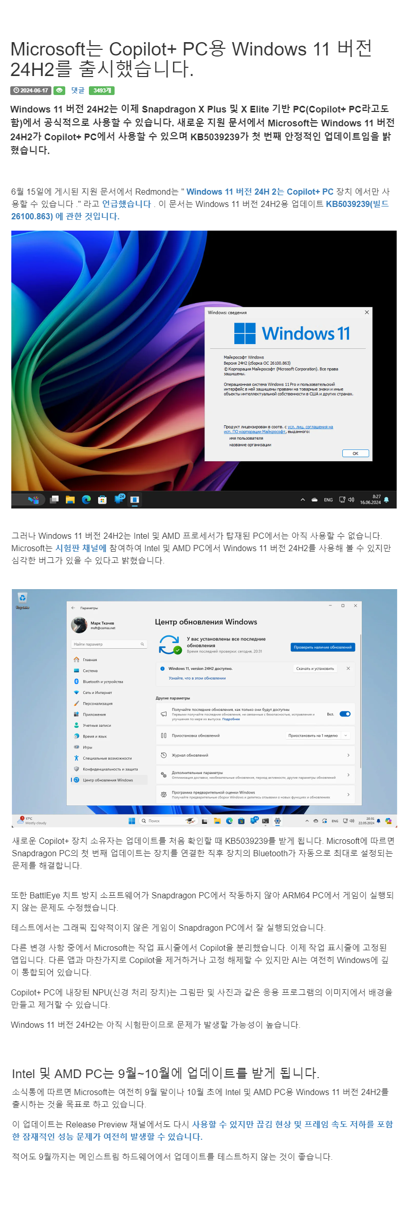Click the 3493개 comment count badge

(102, 90)
